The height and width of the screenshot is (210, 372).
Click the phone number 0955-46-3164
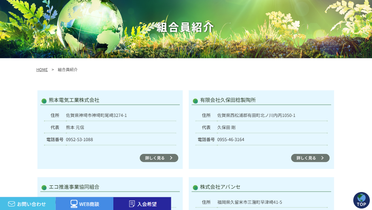(231, 140)
